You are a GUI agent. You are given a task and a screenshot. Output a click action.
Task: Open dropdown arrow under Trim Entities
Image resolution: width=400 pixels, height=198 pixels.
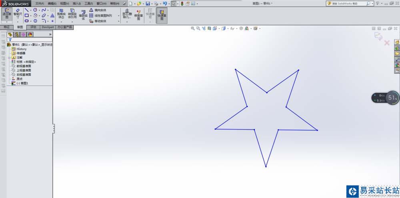61,22
